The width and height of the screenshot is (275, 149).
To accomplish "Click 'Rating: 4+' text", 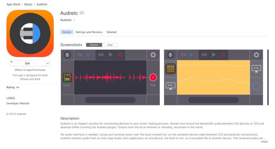I will point(13,87).
